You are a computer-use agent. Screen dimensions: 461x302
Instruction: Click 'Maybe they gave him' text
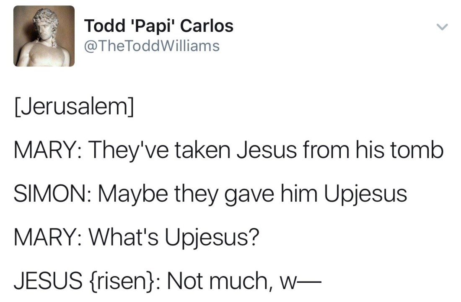pyautogui.click(x=201, y=193)
